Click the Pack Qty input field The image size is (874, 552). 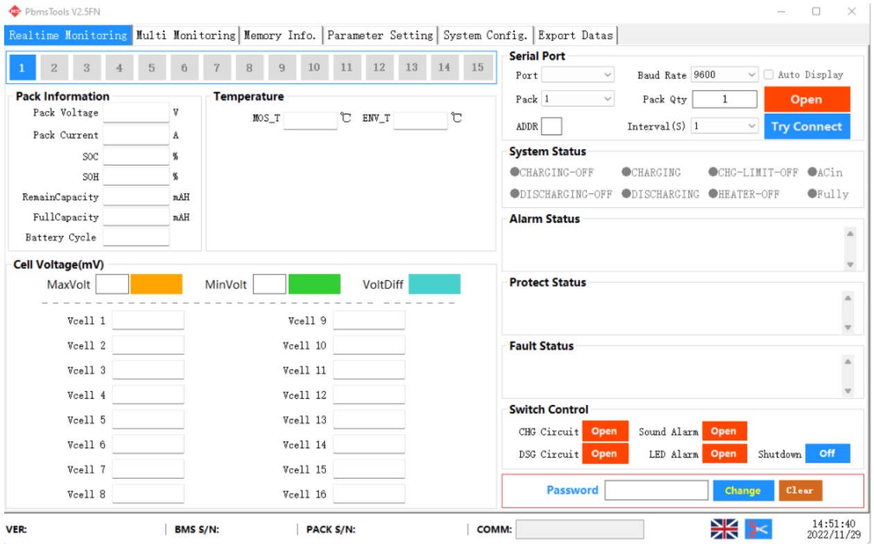click(x=725, y=99)
